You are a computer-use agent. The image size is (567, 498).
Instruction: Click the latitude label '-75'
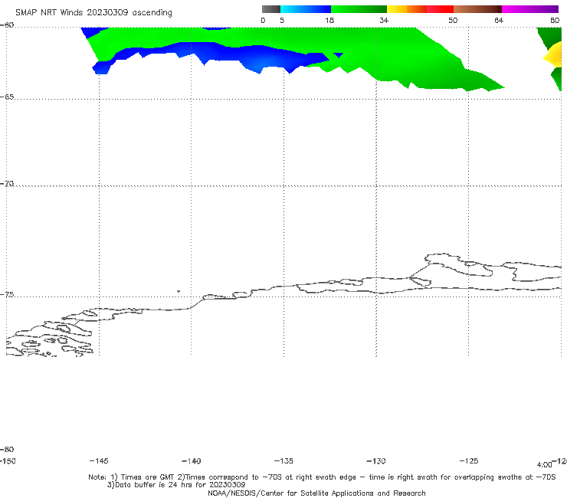[7, 295]
